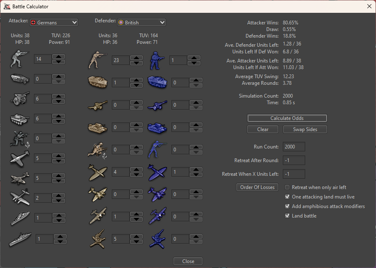This screenshot has height=268, width=376.
Task: Click the German tank unit icon
Action: [x=19, y=119]
